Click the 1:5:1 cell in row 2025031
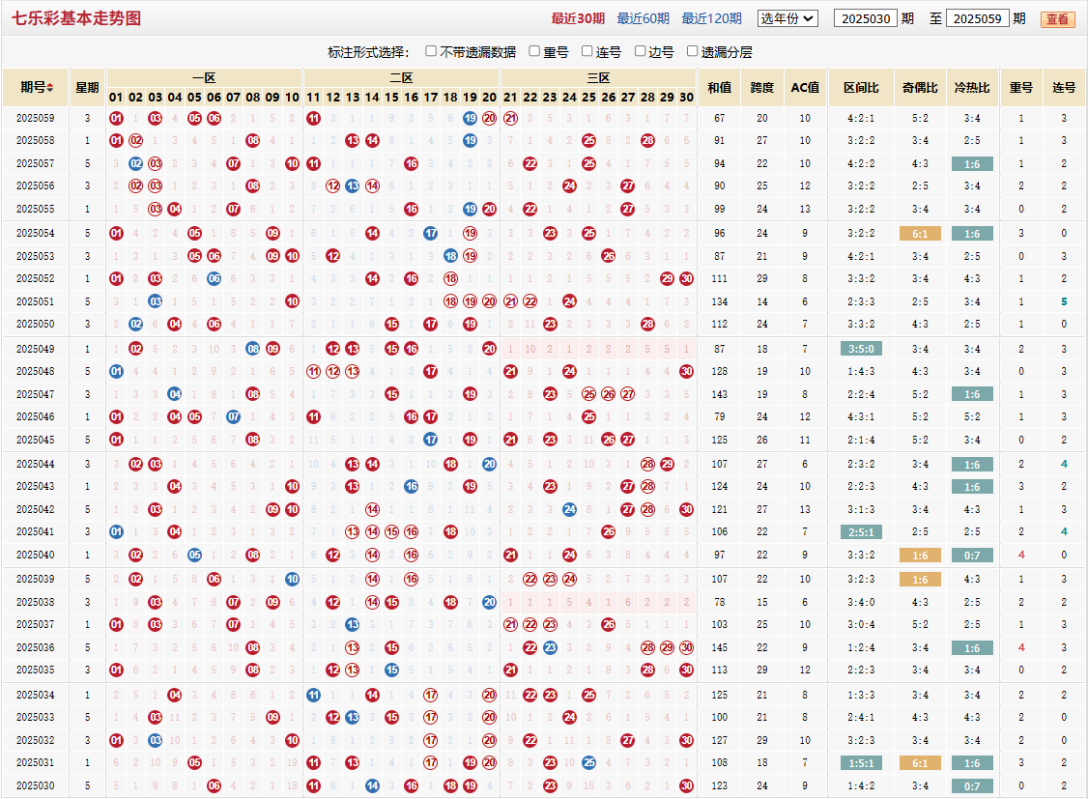The height and width of the screenshot is (799, 1088). tap(861, 763)
